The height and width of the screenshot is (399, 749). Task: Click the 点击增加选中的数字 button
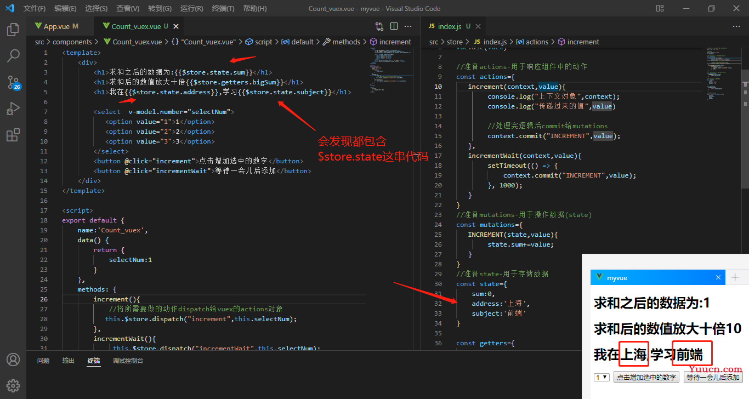[x=646, y=377]
